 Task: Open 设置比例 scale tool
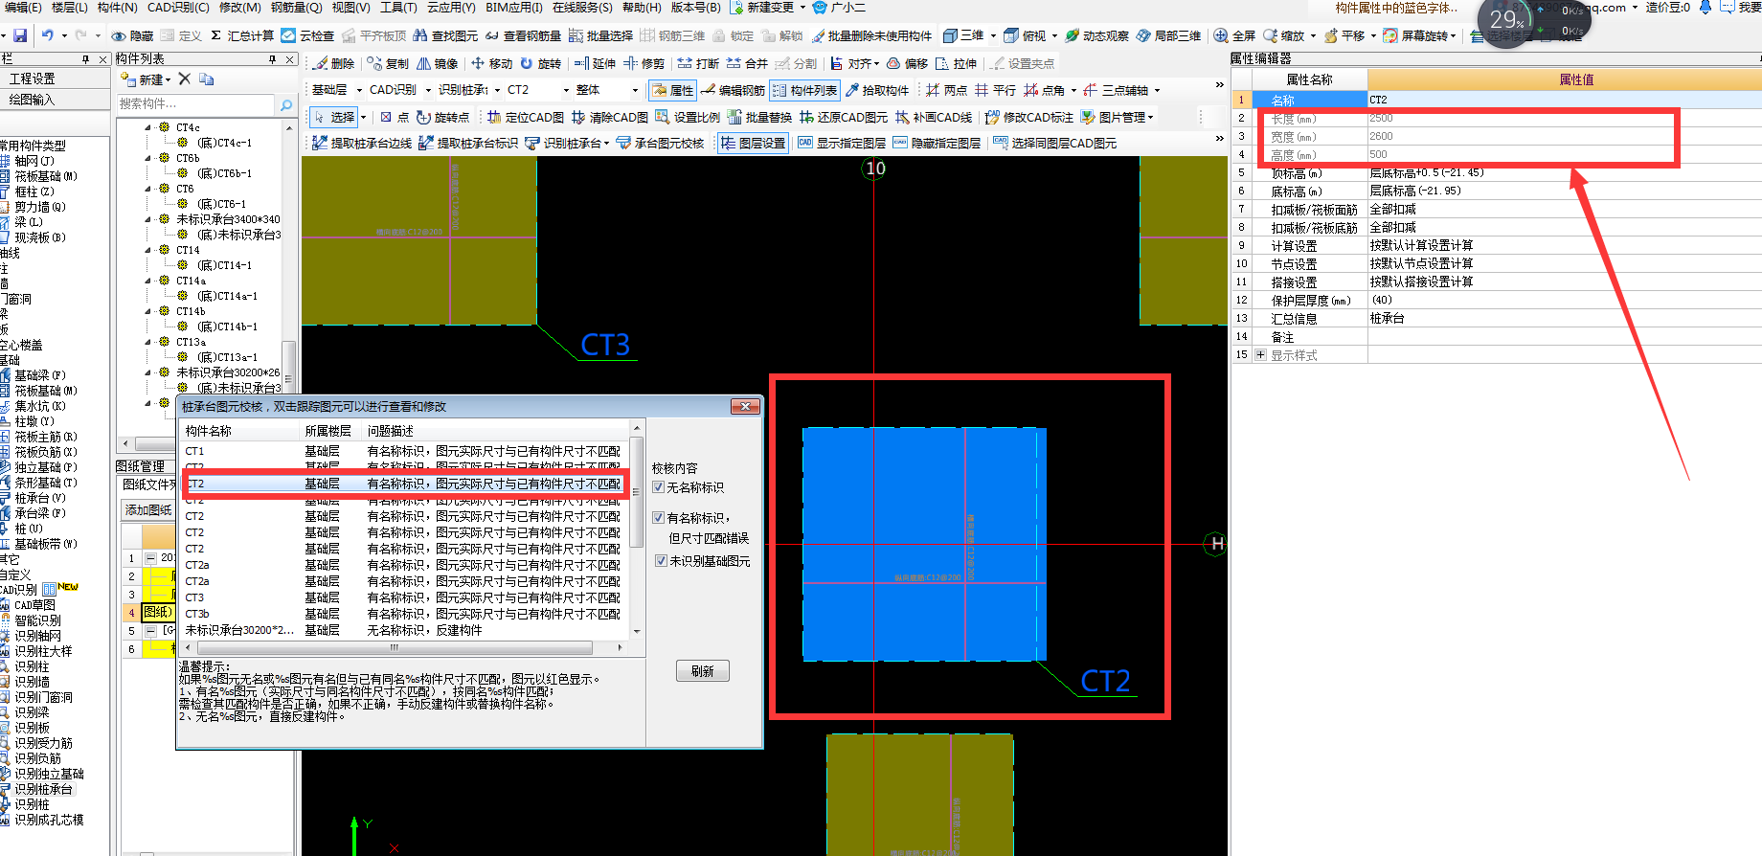coord(688,117)
